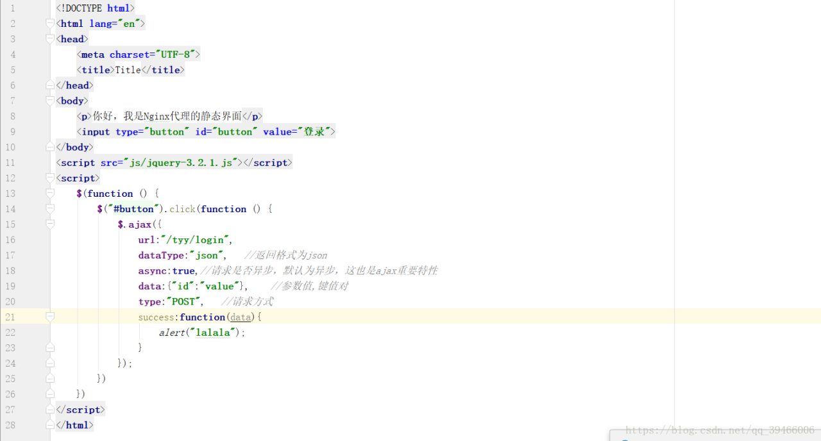The height and width of the screenshot is (441, 821).
Task: Click the //返回格式为json comment
Action: [x=286, y=255]
